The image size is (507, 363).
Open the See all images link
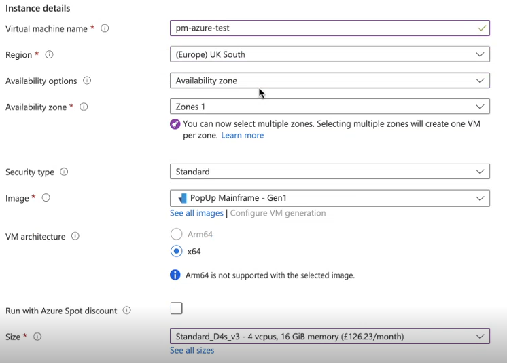click(196, 213)
